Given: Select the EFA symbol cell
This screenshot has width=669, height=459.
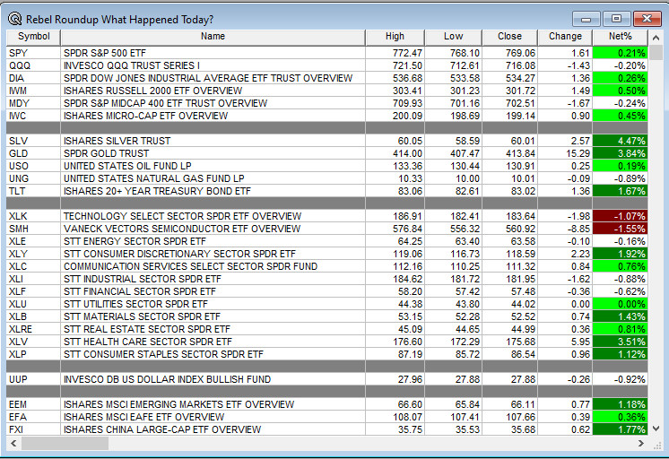Looking at the screenshot, I should [34, 417].
